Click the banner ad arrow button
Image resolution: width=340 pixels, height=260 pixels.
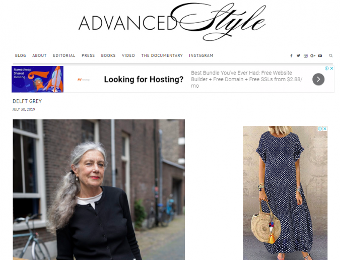click(318, 80)
